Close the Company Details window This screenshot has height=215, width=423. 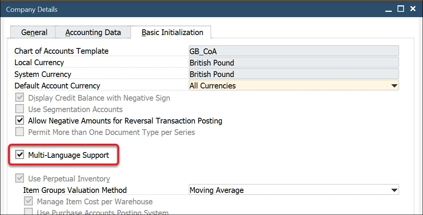pyautogui.click(x=412, y=9)
